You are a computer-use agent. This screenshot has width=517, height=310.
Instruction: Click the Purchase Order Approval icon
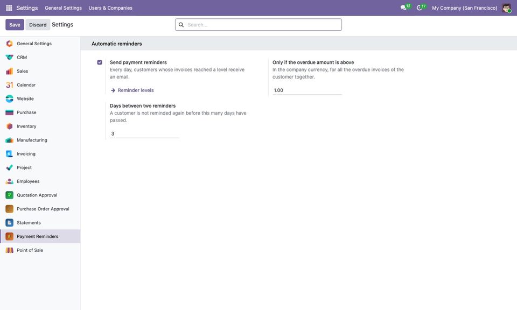[10, 209]
